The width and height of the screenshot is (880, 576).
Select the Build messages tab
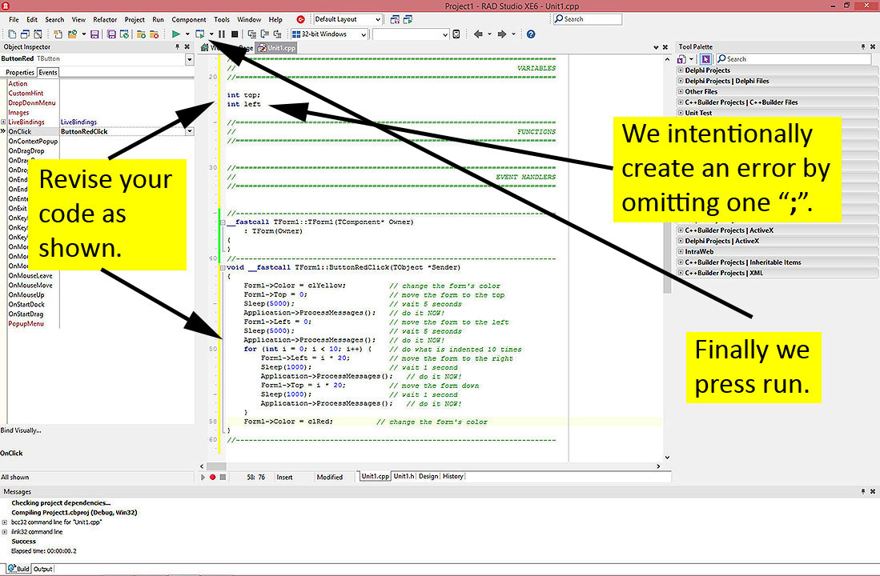click(19, 569)
